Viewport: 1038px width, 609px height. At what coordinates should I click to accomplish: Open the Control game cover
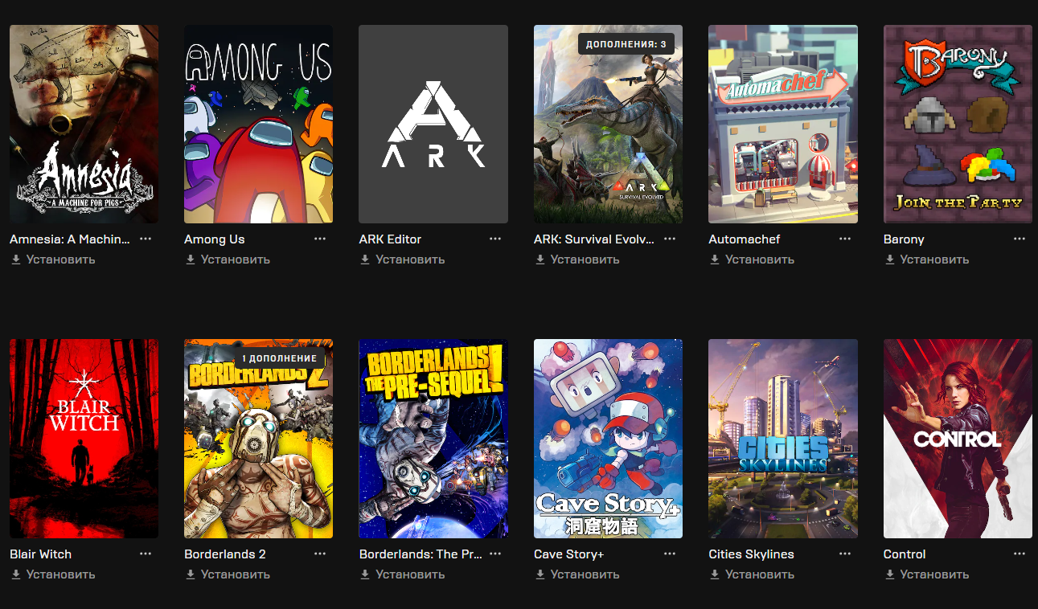[958, 439]
